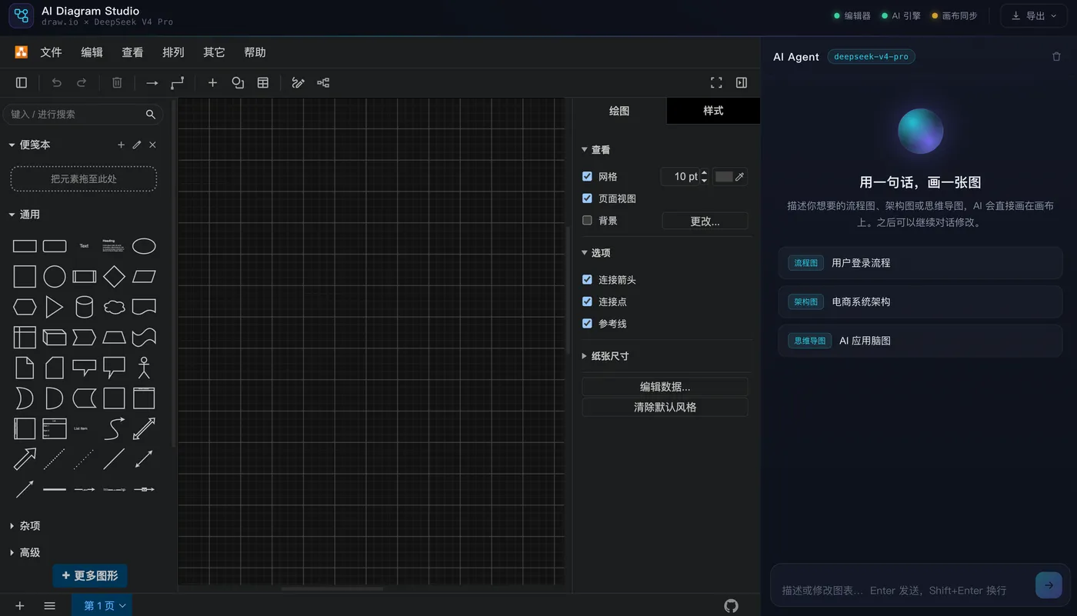Toggle the 连接点 checkbox
Viewport: 1077px width, 616px height.
point(587,301)
